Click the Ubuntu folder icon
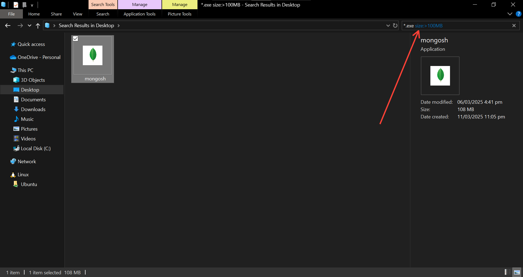The height and width of the screenshot is (277, 523). [x=16, y=184]
